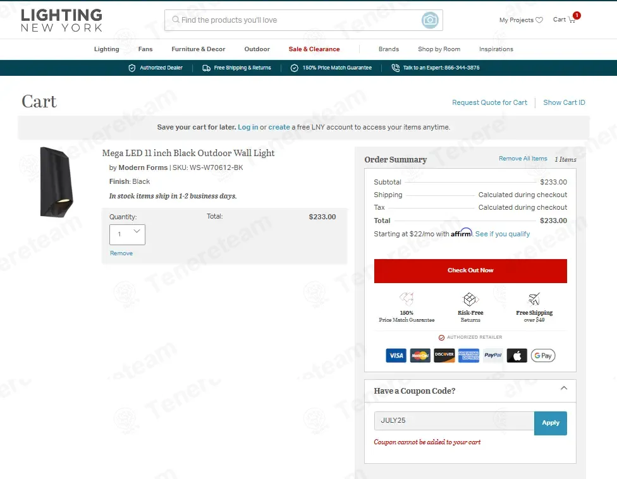Image resolution: width=617 pixels, height=479 pixels.
Task: Click the Apple Pay icon
Action: click(x=516, y=356)
